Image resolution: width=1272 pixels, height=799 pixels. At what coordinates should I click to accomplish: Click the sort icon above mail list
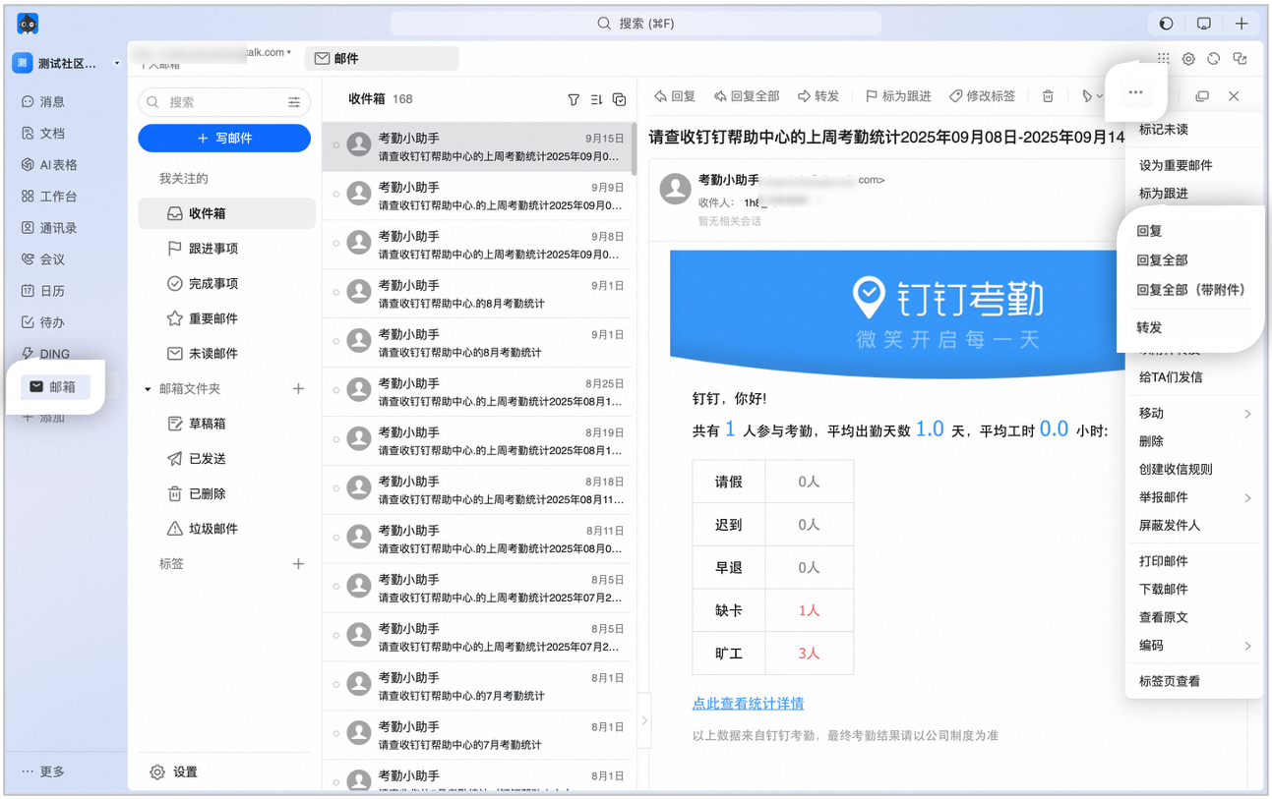pyautogui.click(x=596, y=99)
